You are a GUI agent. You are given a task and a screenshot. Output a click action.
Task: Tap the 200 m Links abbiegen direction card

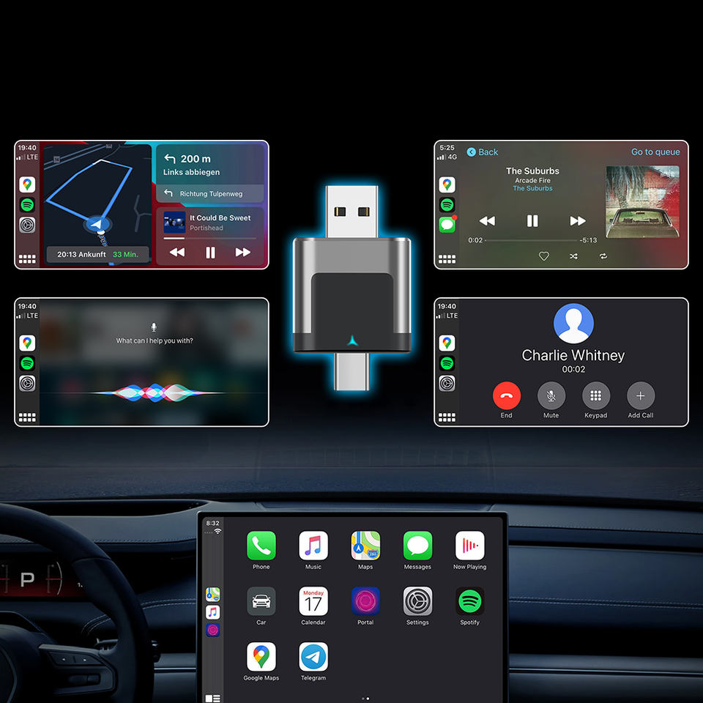click(x=210, y=165)
